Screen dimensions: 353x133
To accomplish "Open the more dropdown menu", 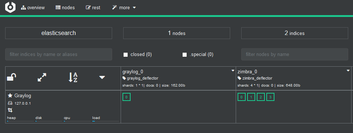I will tap(124, 8).
